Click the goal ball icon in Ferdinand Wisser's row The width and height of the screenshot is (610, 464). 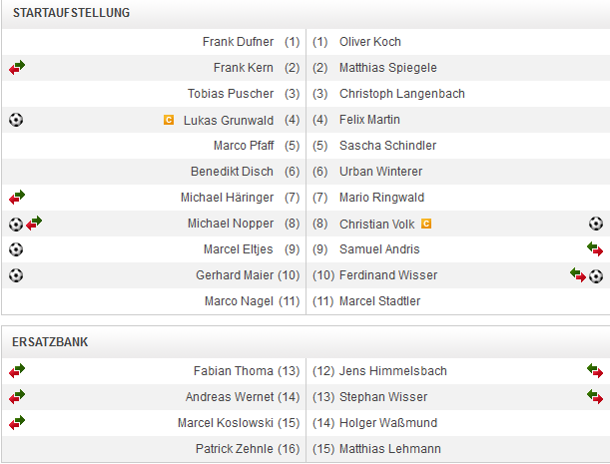[x=596, y=275]
